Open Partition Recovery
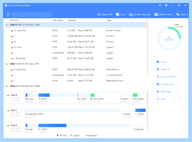 coord(140,15)
